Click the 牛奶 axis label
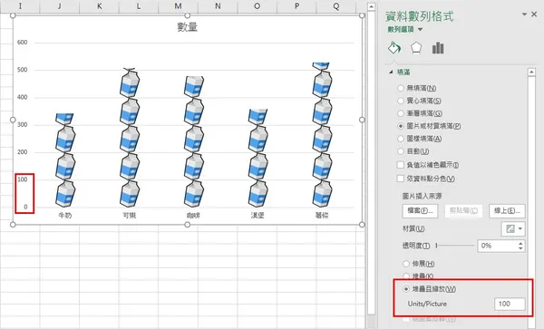 point(65,216)
